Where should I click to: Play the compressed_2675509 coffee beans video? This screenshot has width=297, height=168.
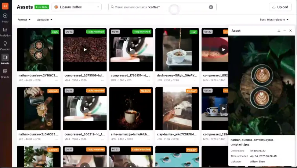[85, 50]
